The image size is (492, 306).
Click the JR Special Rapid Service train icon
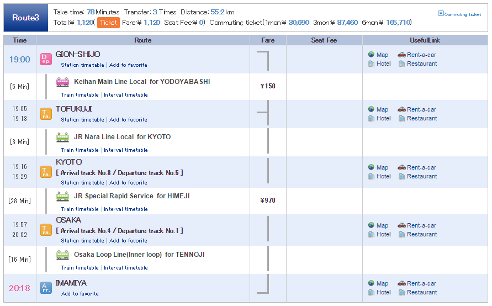[62, 196]
